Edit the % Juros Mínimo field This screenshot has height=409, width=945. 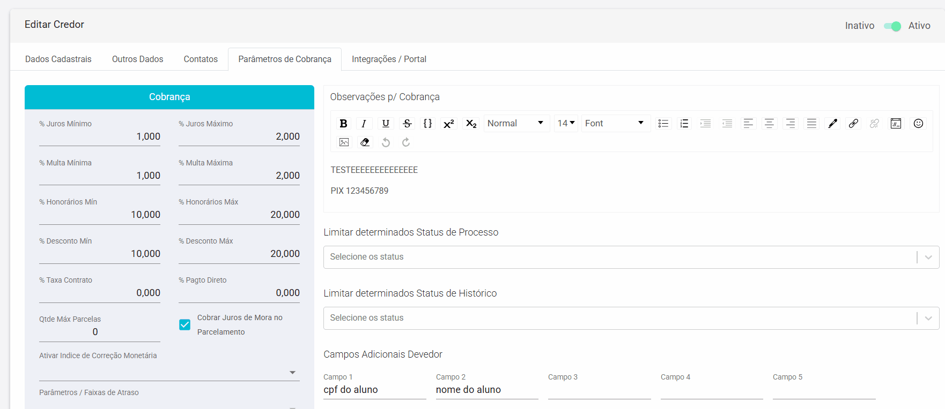(x=100, y=137)
